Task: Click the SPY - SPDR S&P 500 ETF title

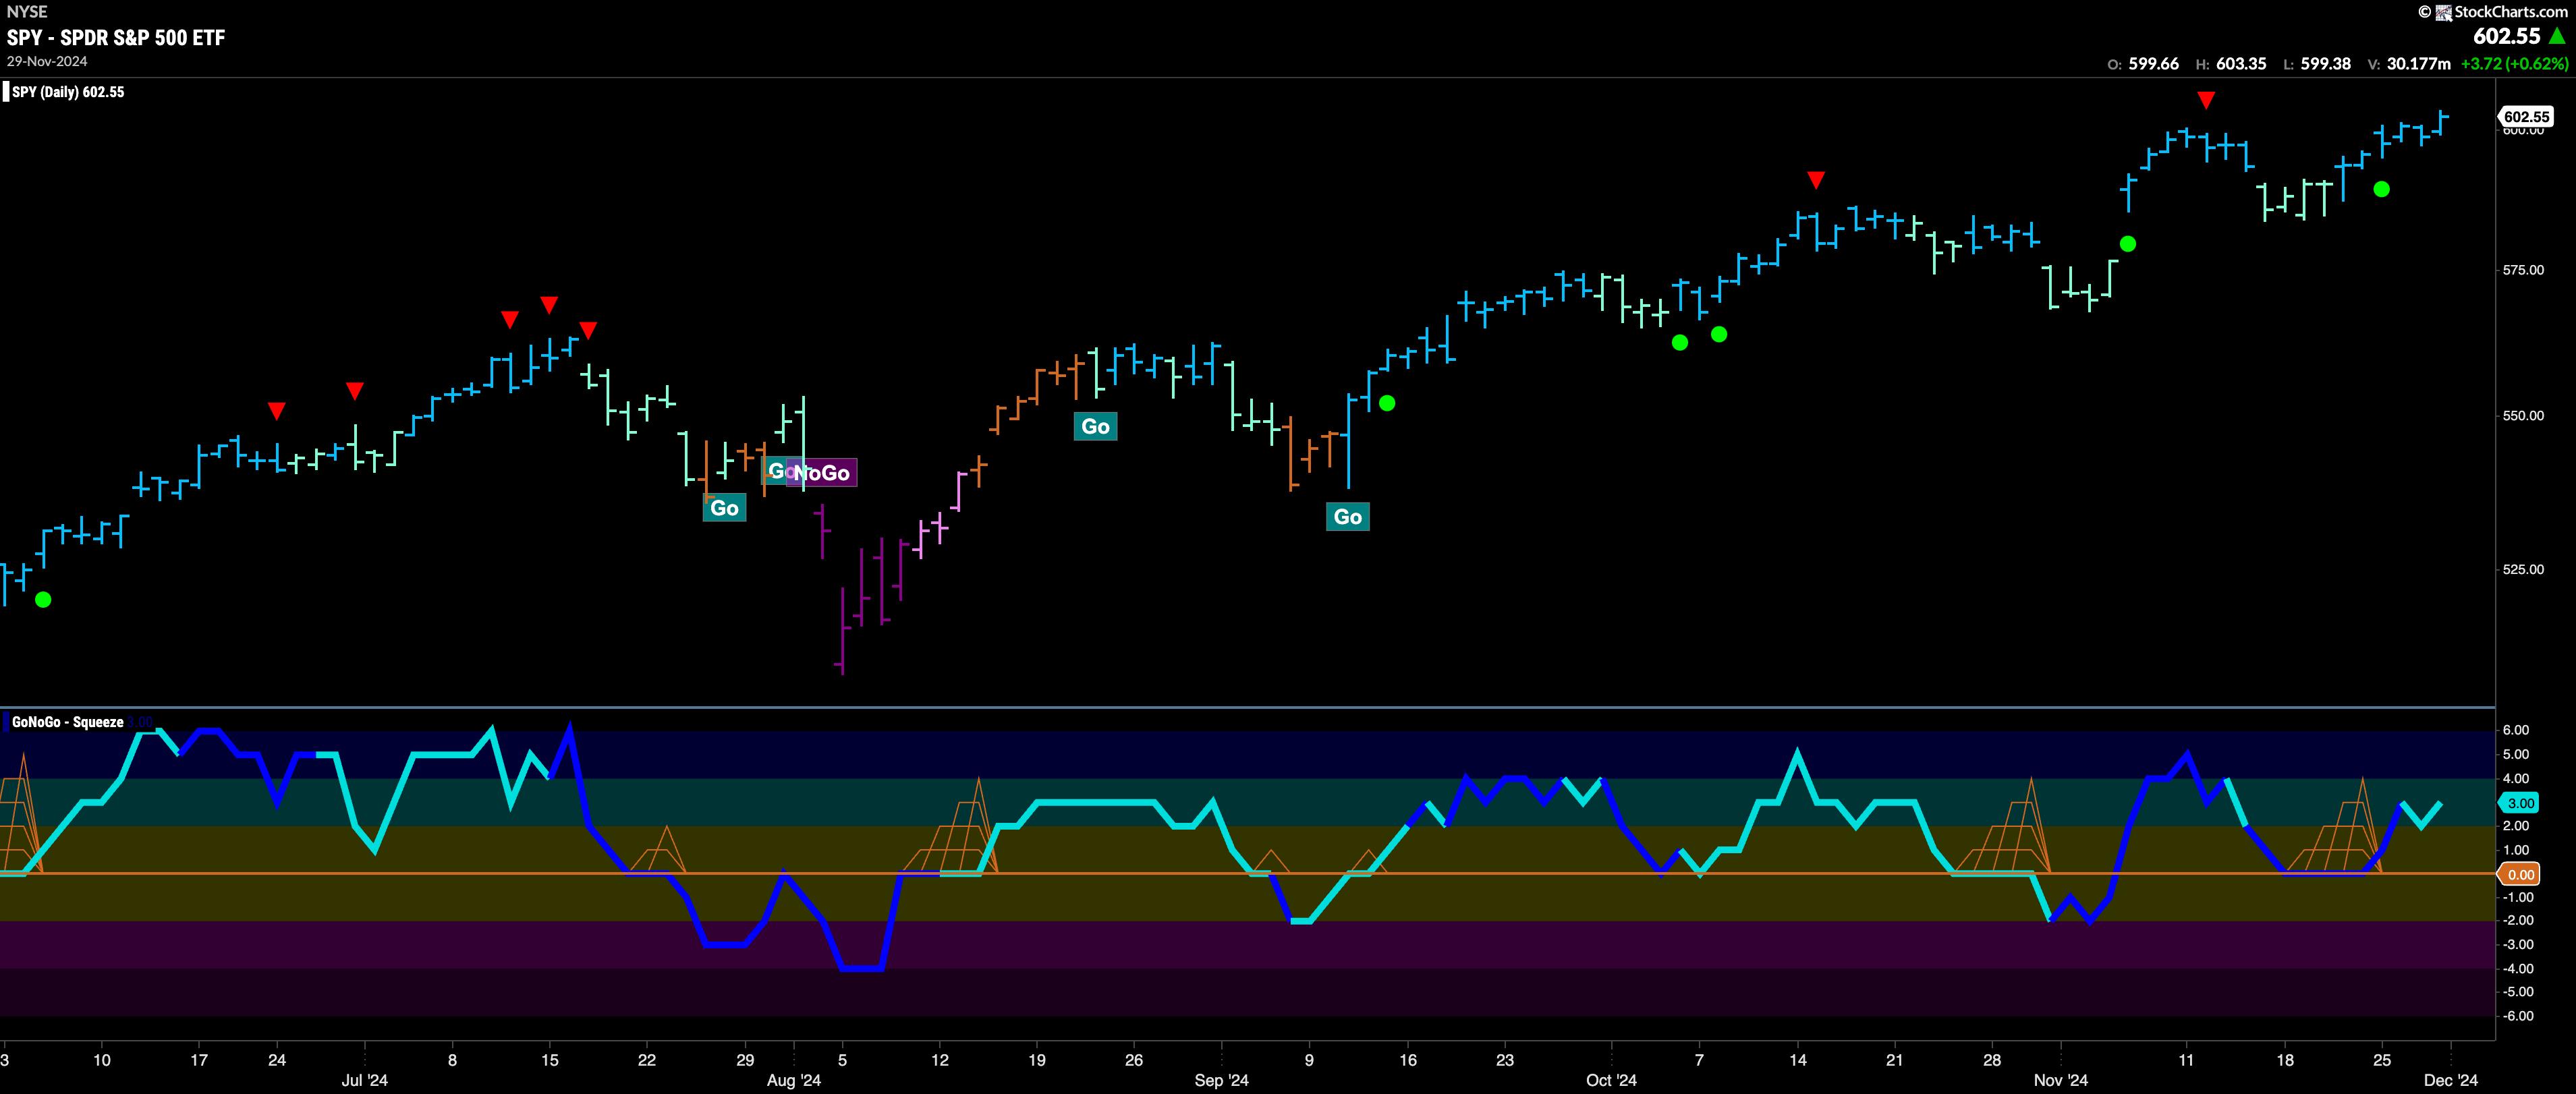Action: point(116,38)
